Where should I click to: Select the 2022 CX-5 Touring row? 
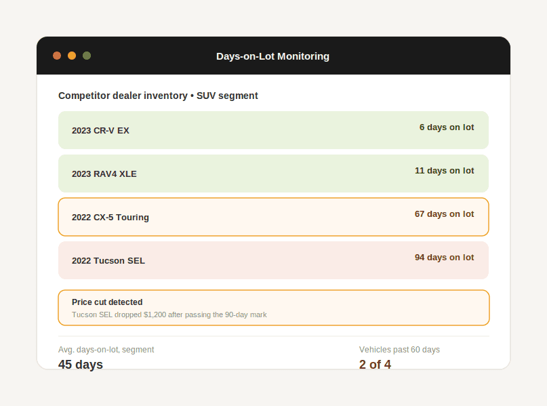tap(274, 217)
